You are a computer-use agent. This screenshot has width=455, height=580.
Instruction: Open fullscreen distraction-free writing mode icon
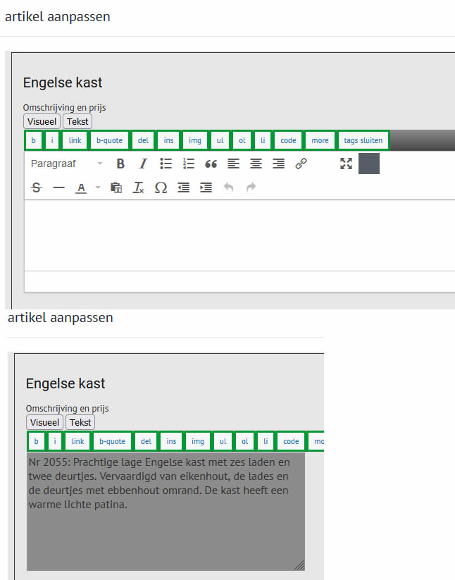[x=347, y=163]
